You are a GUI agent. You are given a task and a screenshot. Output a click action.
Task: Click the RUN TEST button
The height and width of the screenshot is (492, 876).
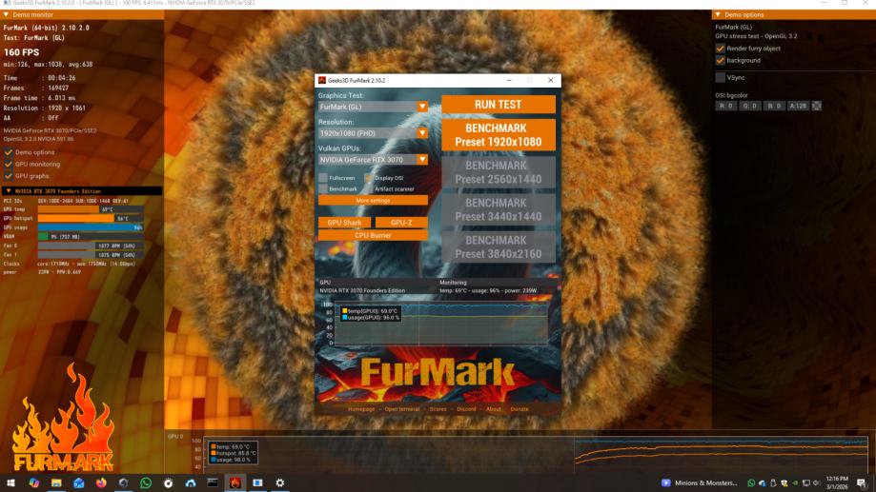499,105
